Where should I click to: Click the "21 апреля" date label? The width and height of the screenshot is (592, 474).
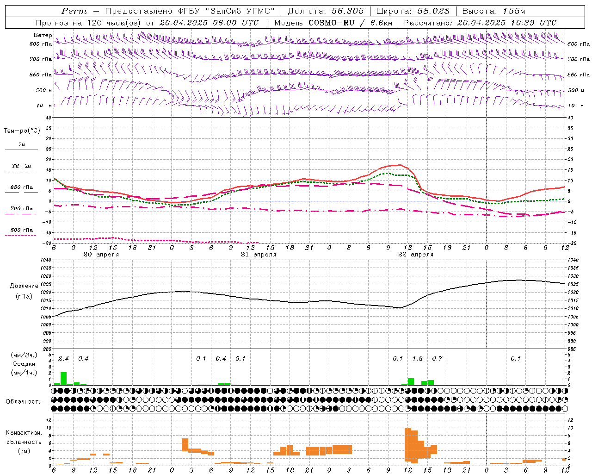pos(258,255)
